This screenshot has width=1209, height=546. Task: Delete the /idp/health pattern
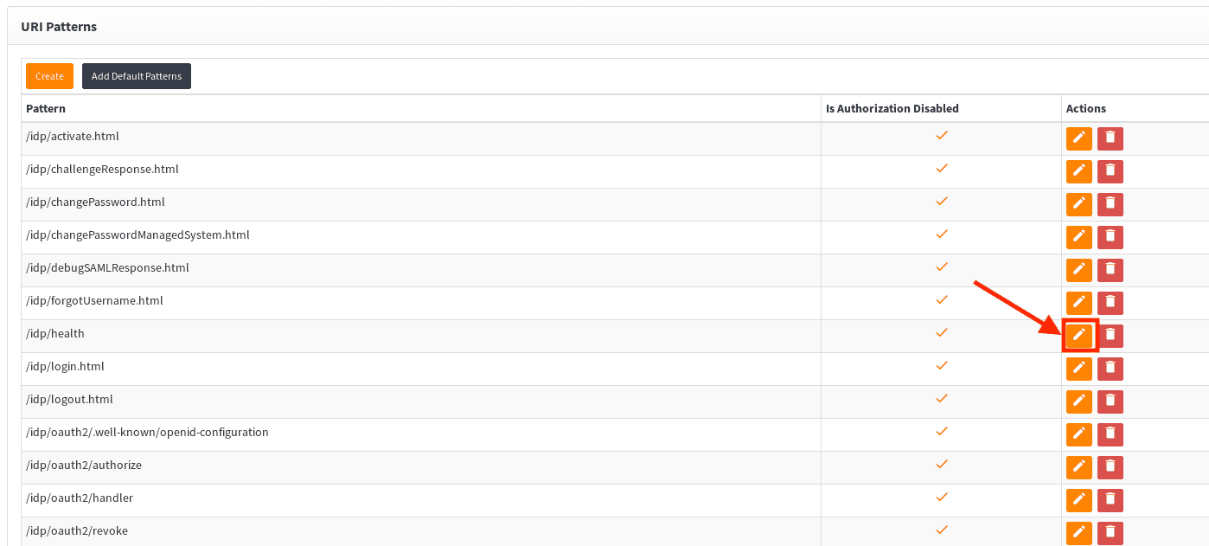1110,336
